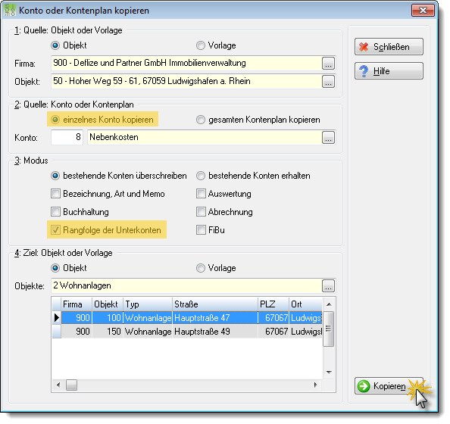Image resolution: width=450 pixels, height=424 pixels.
Task: Click the table's scroll down arrow
Action: [x=329, y=373]
